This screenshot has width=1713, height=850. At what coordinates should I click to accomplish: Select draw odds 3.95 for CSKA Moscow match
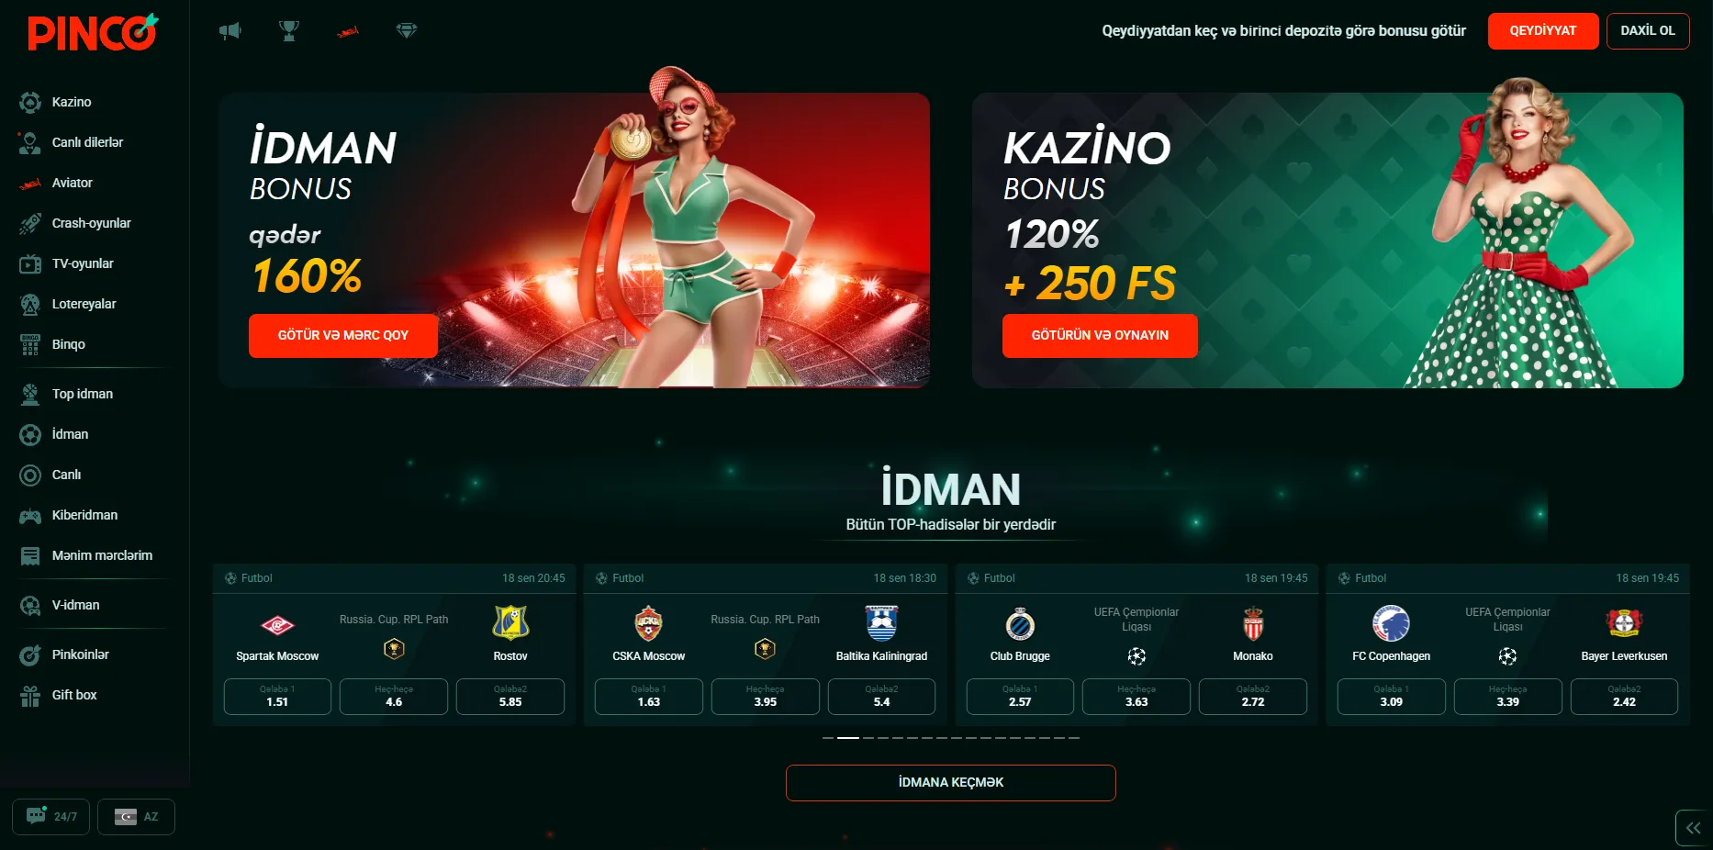[766, 697]
